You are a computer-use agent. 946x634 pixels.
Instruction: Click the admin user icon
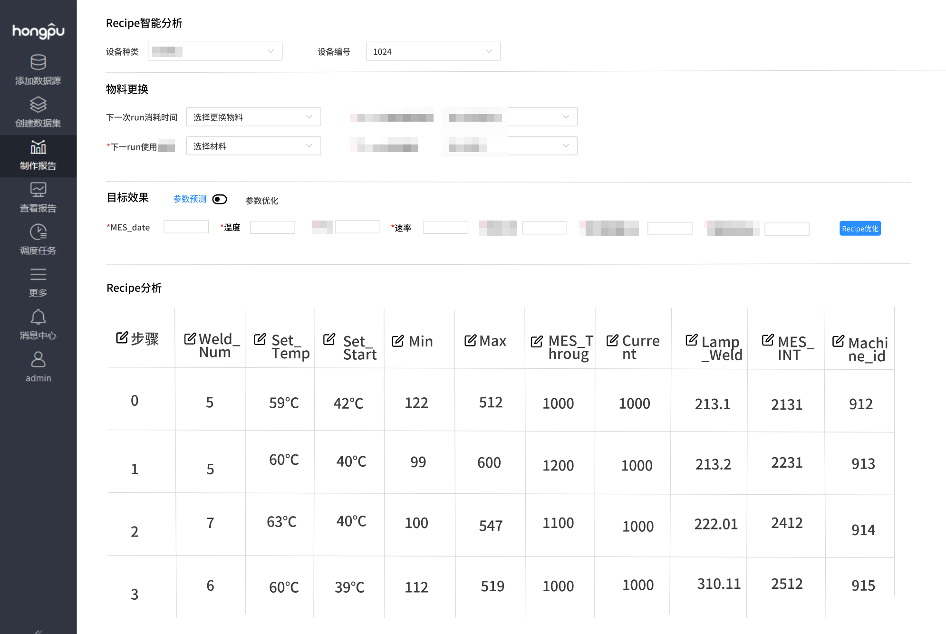tap(38, 360)
